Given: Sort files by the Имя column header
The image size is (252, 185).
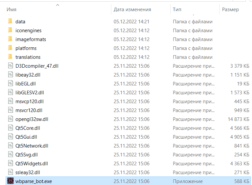Looking at the screenshot, I should 11,10.
